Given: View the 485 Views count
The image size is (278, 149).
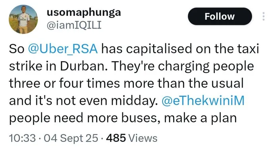Looking at the screenshot, I should click(131, 138).
